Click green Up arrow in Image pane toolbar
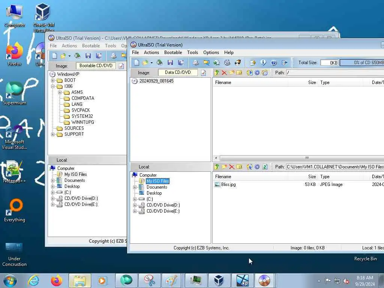Image resolution: width=384 pixels, height=288 pixels. click(x=216, y=73)
